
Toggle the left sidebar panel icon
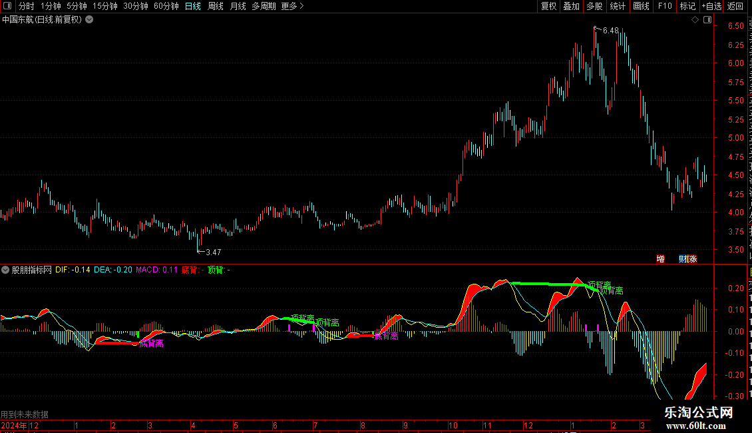coord(7,6)
